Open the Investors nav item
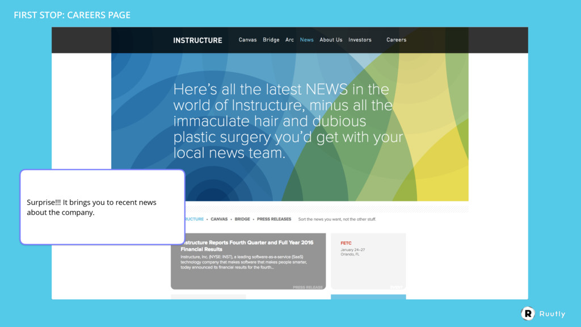Screen dimensions: 581x327 pos(359,40)
